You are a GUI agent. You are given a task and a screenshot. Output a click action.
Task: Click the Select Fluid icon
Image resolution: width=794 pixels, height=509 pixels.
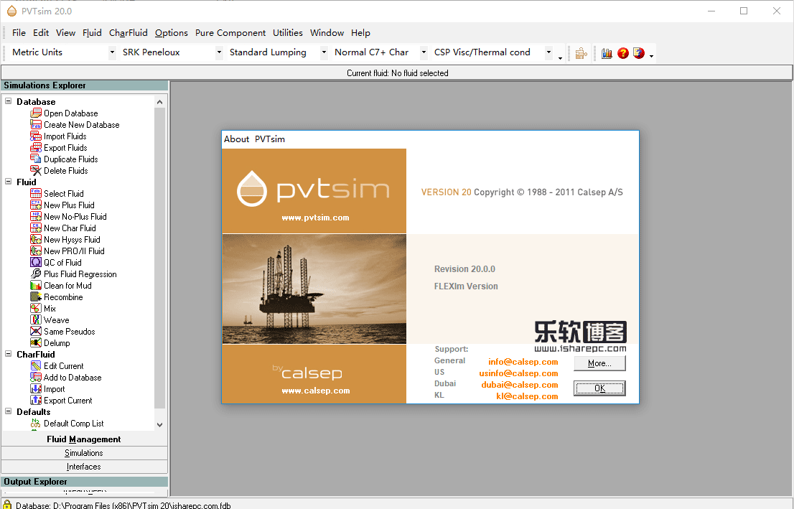[x=35, y=193]
